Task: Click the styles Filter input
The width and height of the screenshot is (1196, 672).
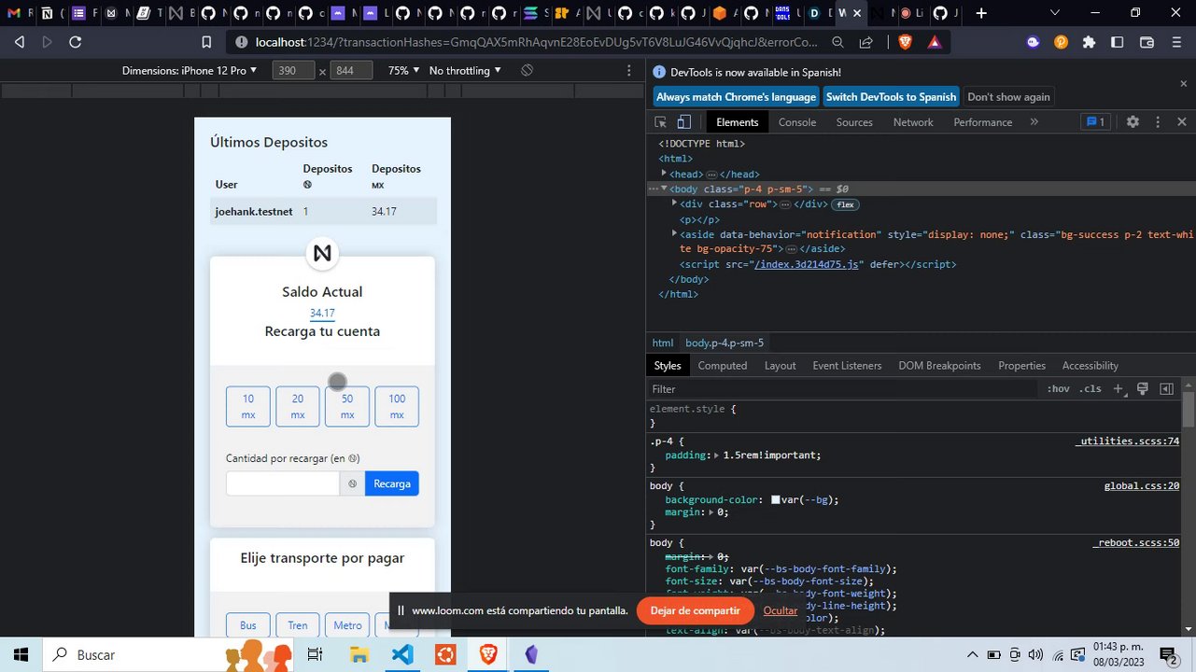Action: (x=844, y=389)
